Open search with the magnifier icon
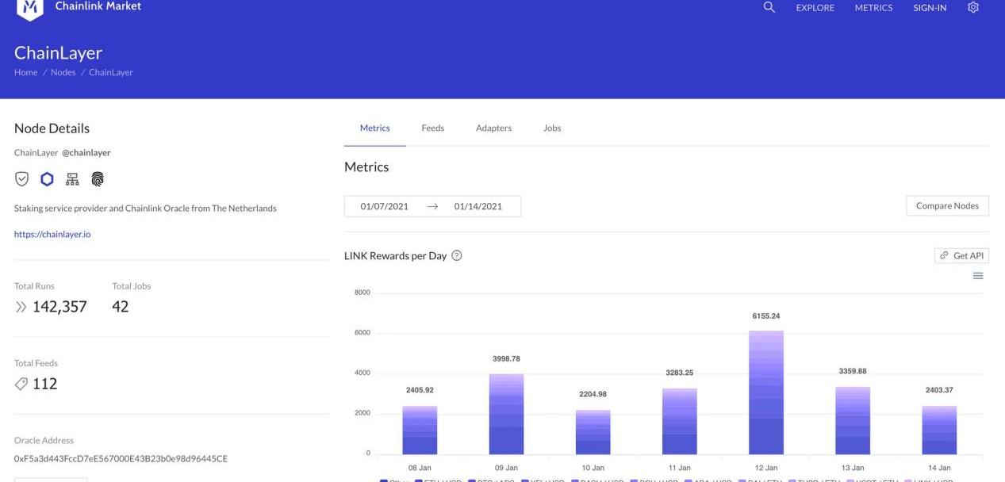Image resolution: width=1005 pixels, height=482 pixels. click(x=769, y=7)
